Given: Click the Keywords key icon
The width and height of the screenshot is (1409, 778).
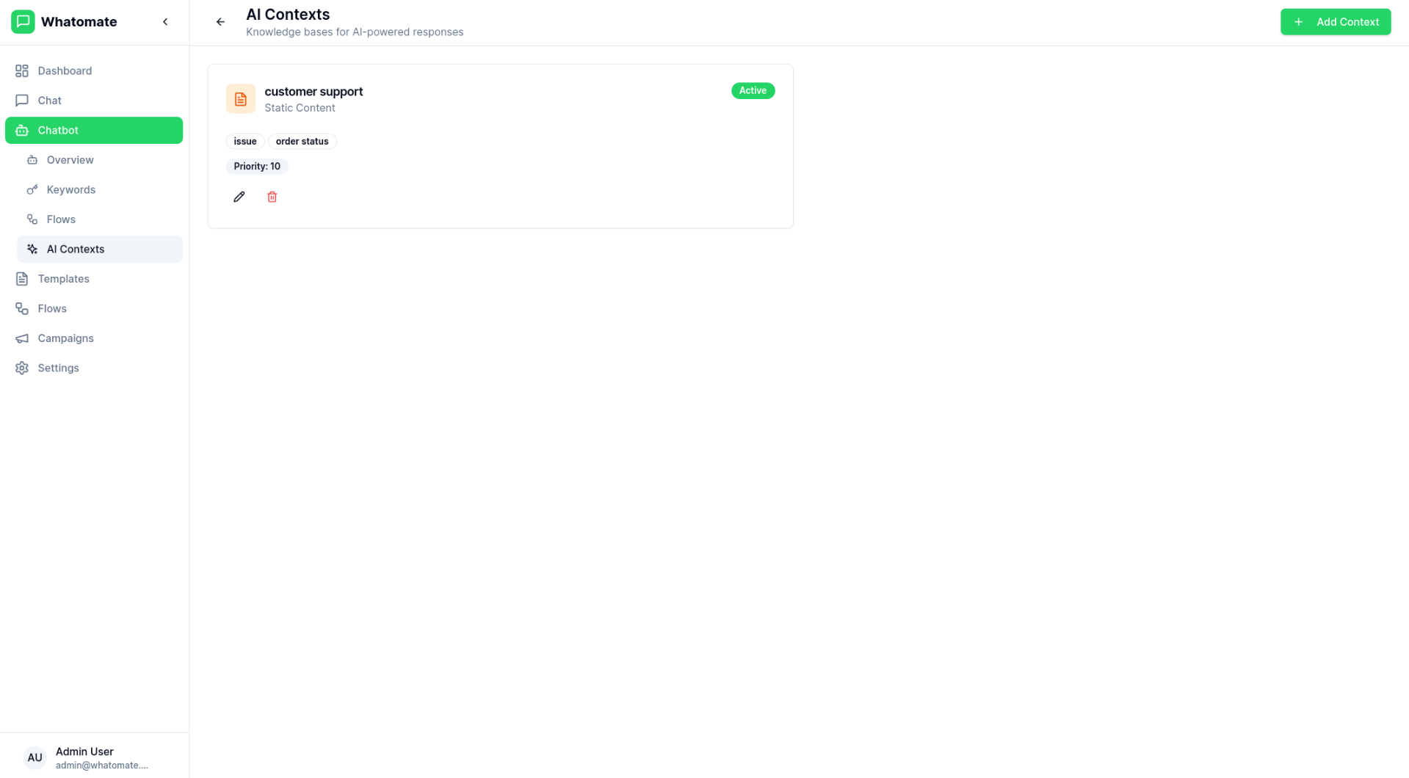Looking at the screenshot, I should (32, 190).
